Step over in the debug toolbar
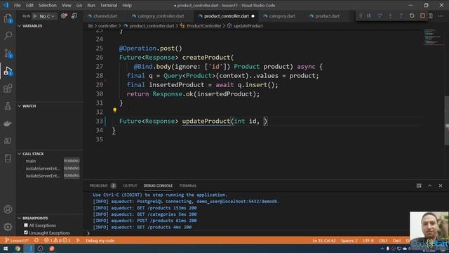 click(380, 15)
